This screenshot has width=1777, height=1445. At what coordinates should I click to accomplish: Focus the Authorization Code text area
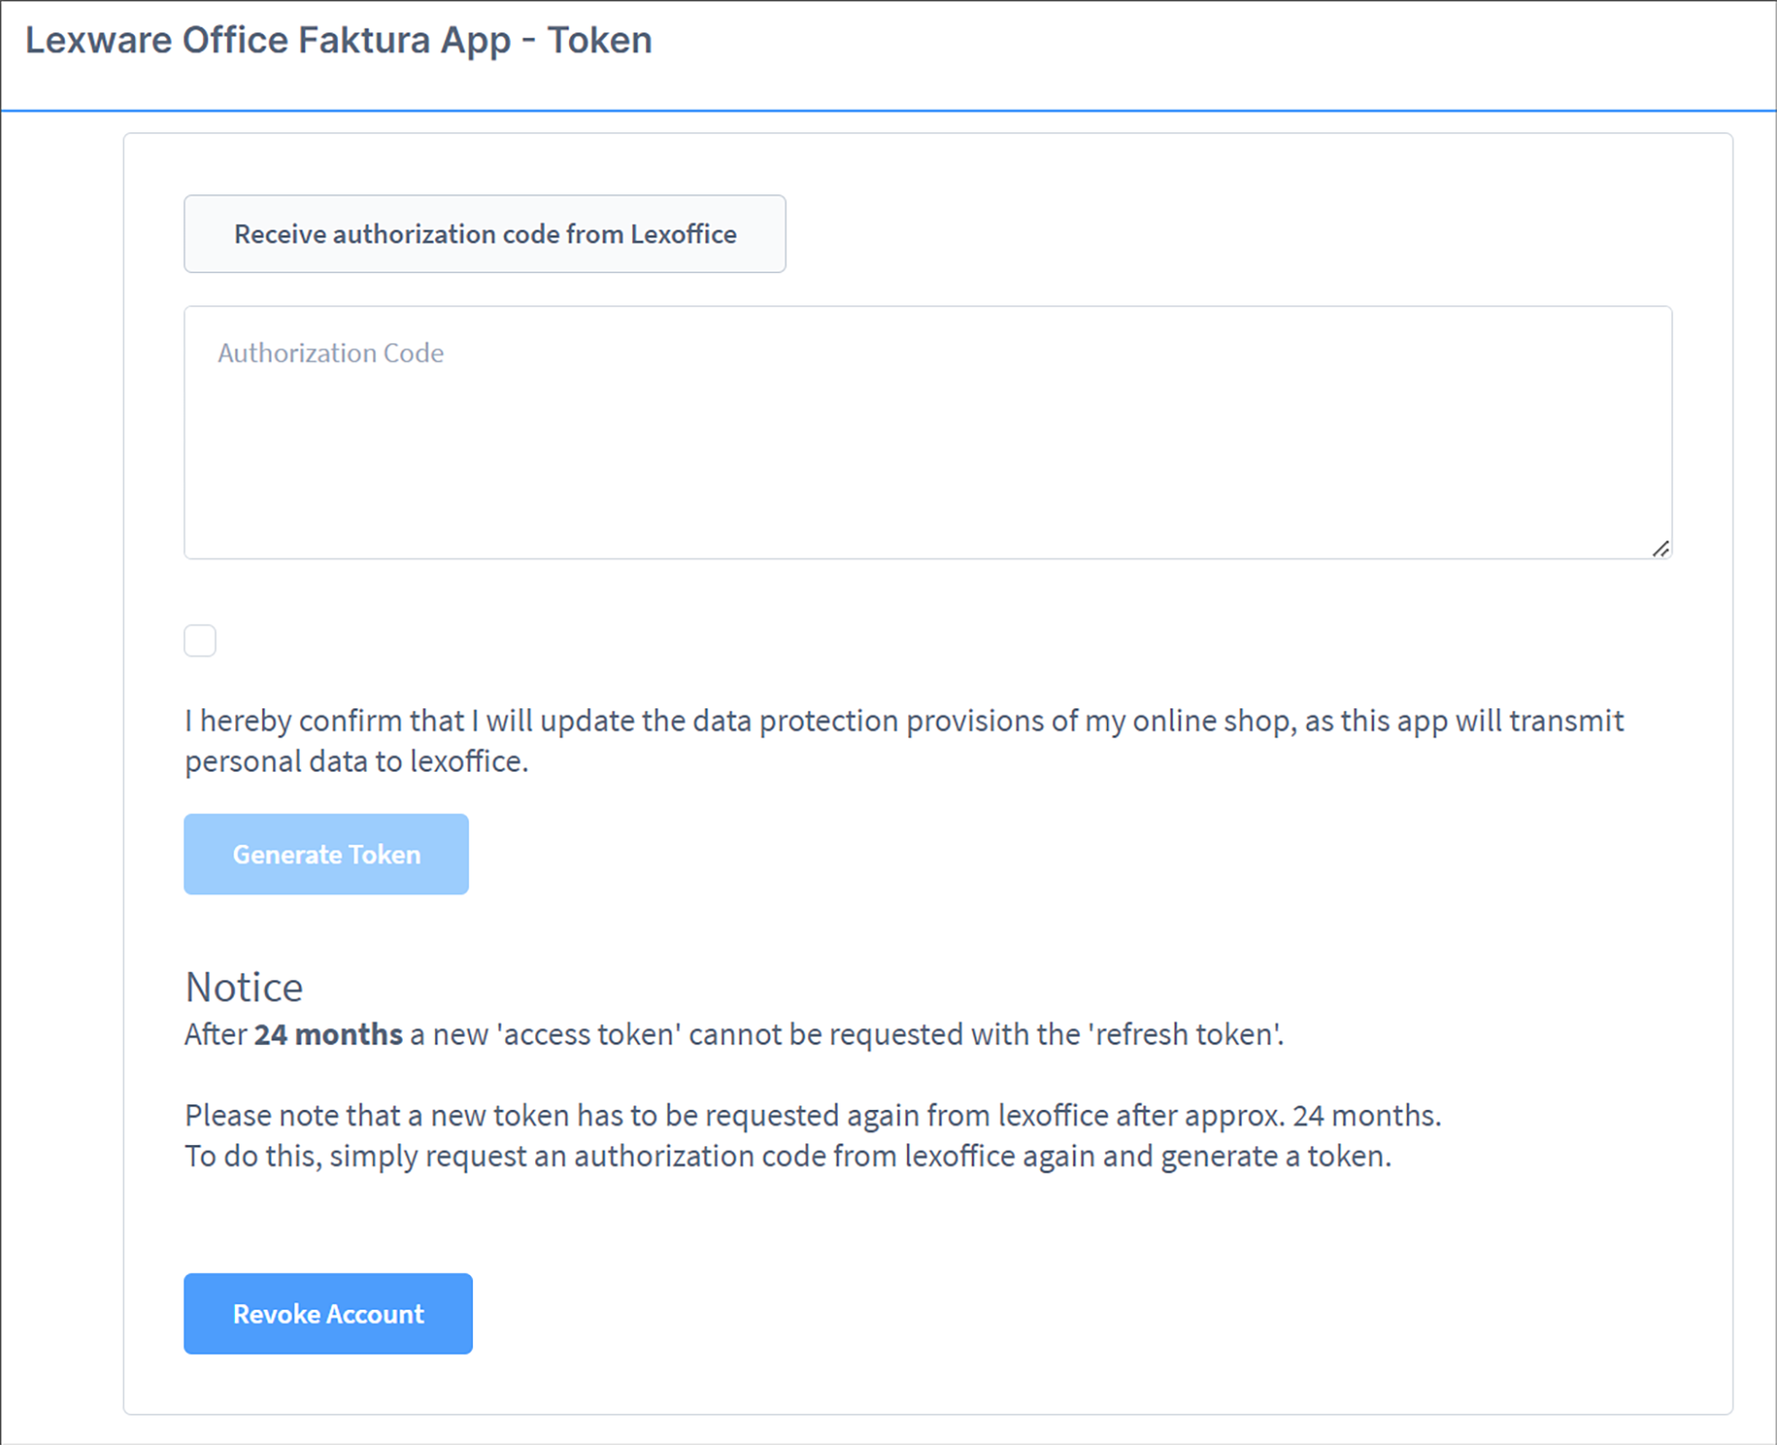[927, 432]
